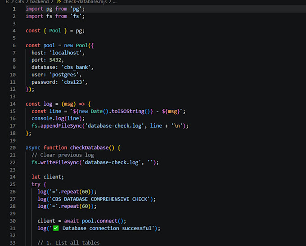This screenshot has width=306, height=246.
Task: Click line number 14 in the gutter
Action: coord(13,104)
